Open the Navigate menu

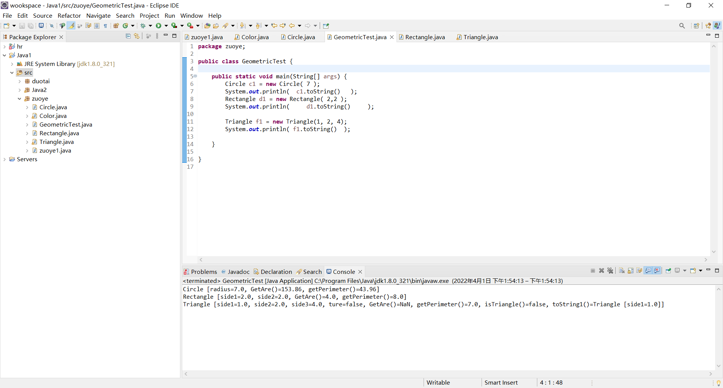98,15
